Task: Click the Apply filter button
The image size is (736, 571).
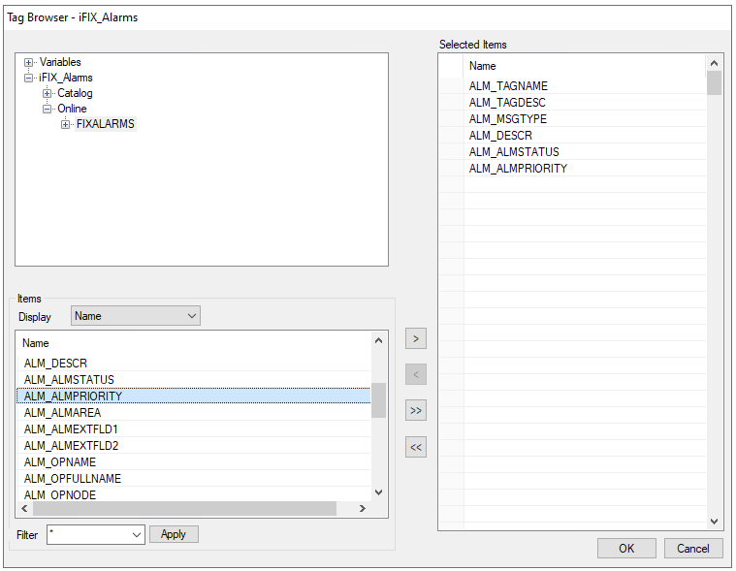Action: (x=174, y=534)
